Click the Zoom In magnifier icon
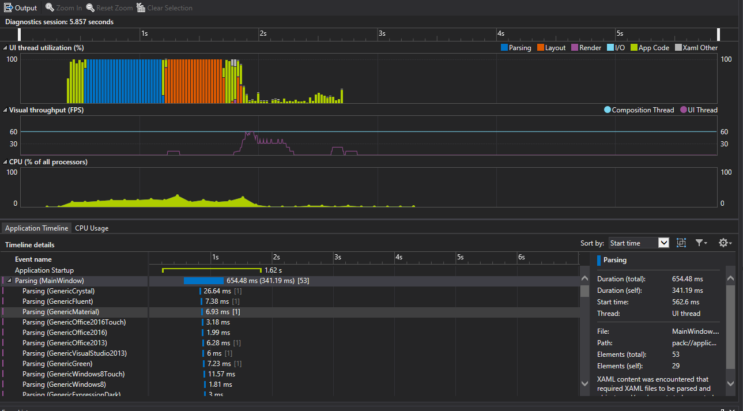The height and width of the screenshot is (411, 743). [x=50, y=8]
